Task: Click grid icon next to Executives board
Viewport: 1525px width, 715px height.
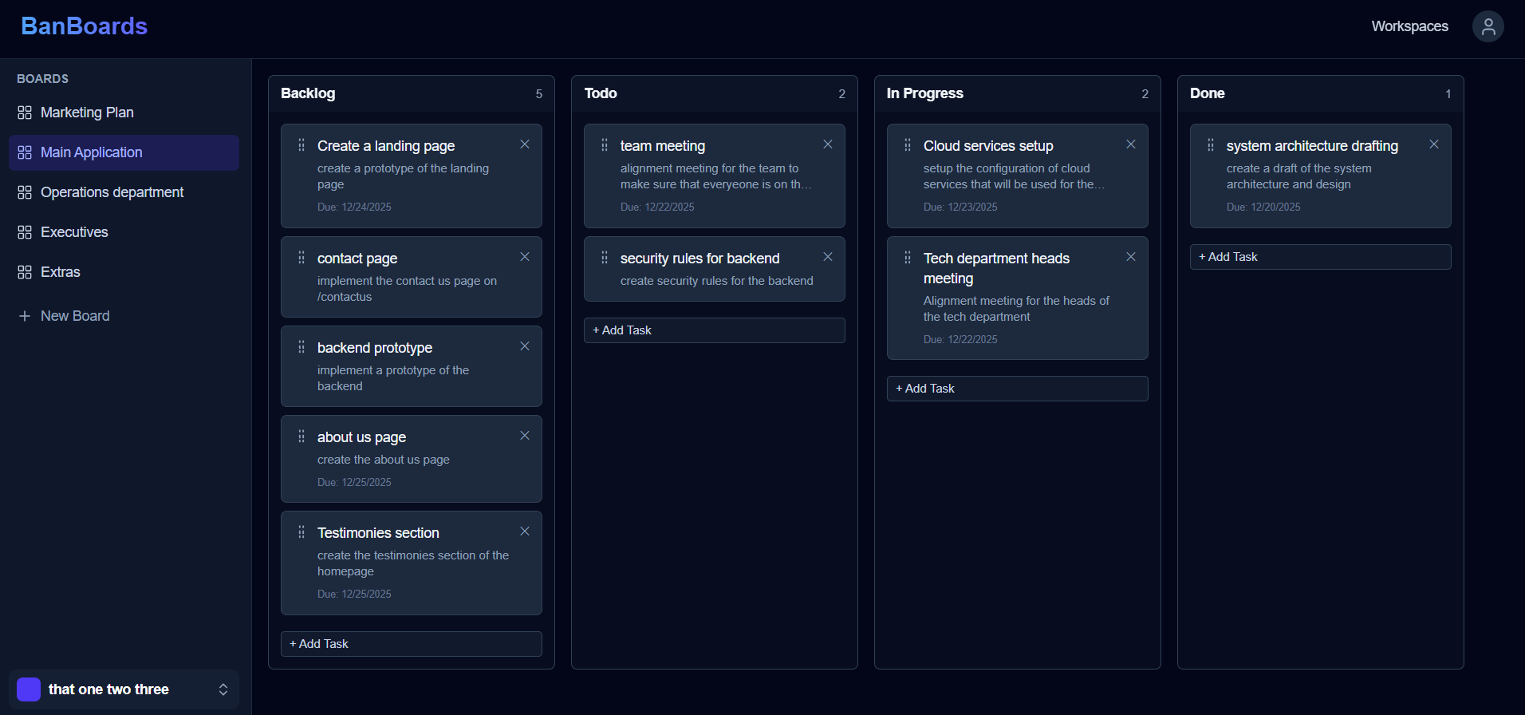Action: (25, 232)
